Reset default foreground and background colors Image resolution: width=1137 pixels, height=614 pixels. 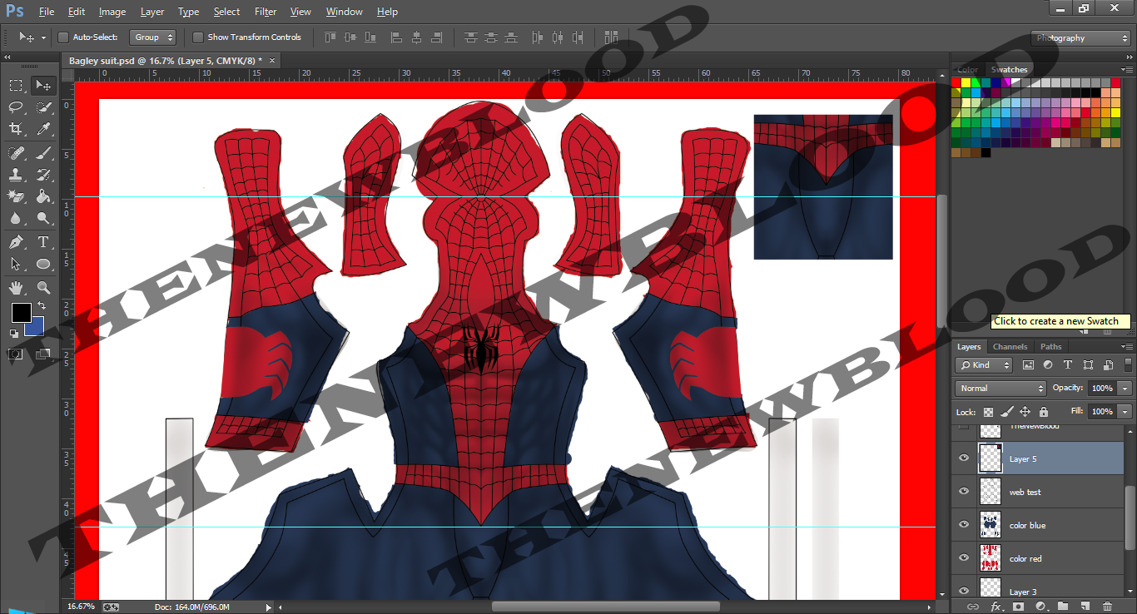pos(14,334)
